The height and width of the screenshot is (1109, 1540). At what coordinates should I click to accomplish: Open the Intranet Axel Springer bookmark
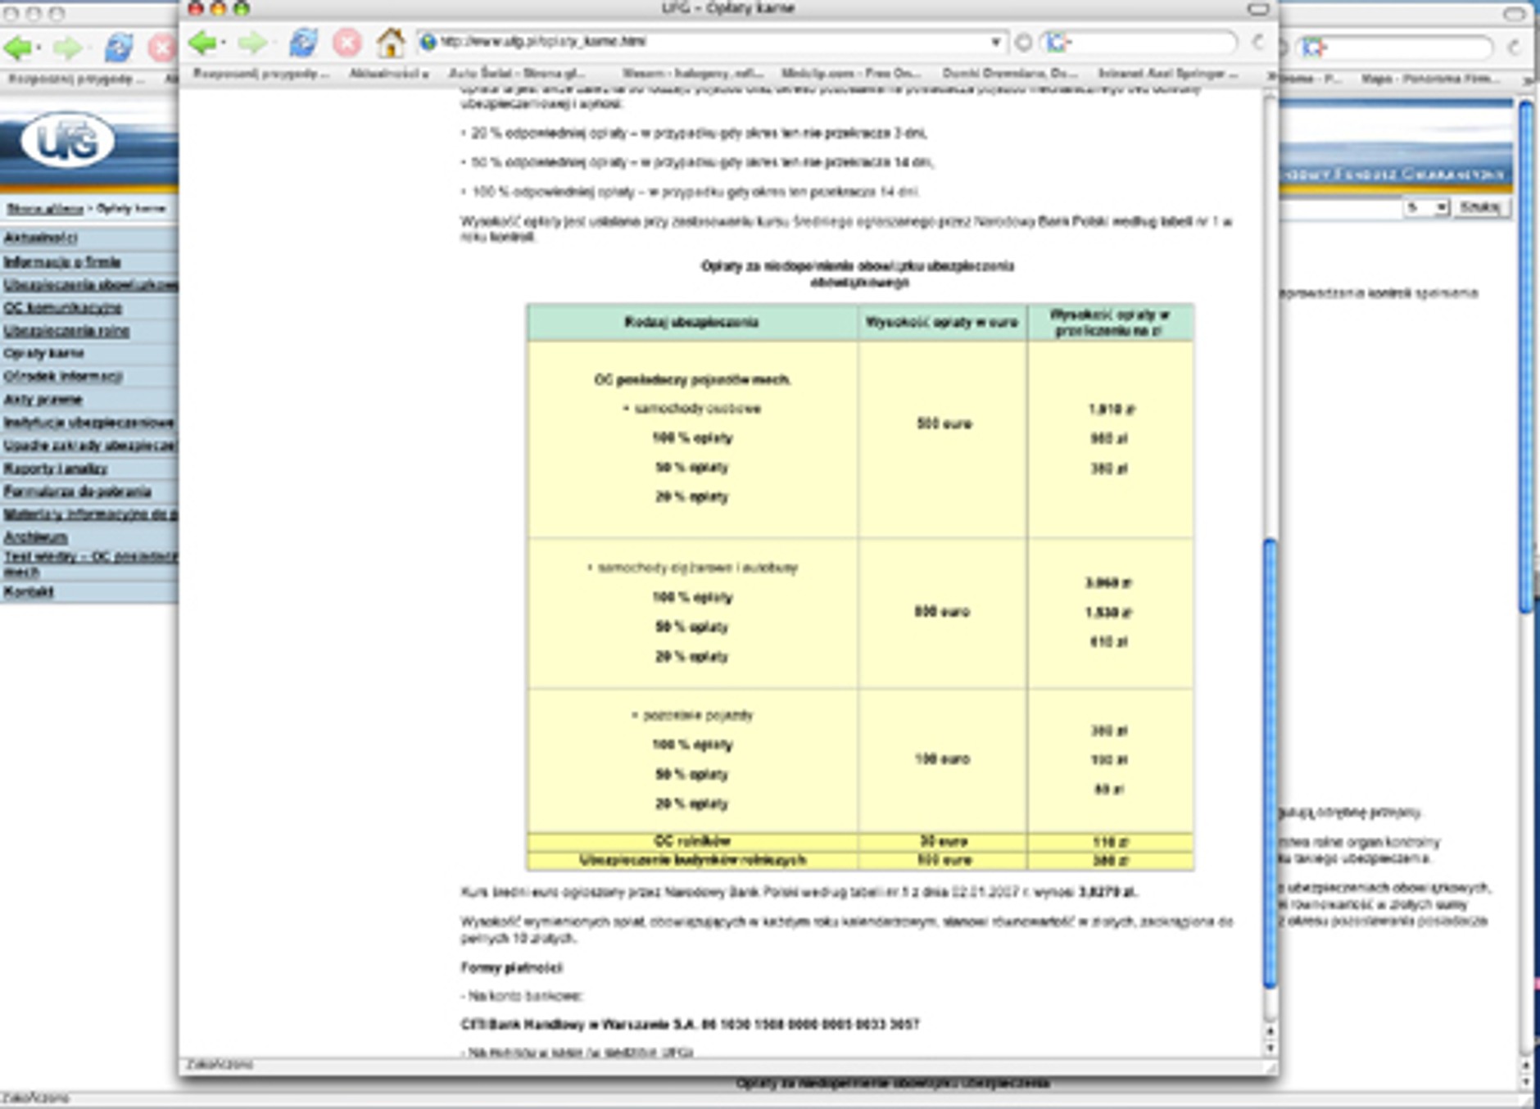tap(1167, 74)
